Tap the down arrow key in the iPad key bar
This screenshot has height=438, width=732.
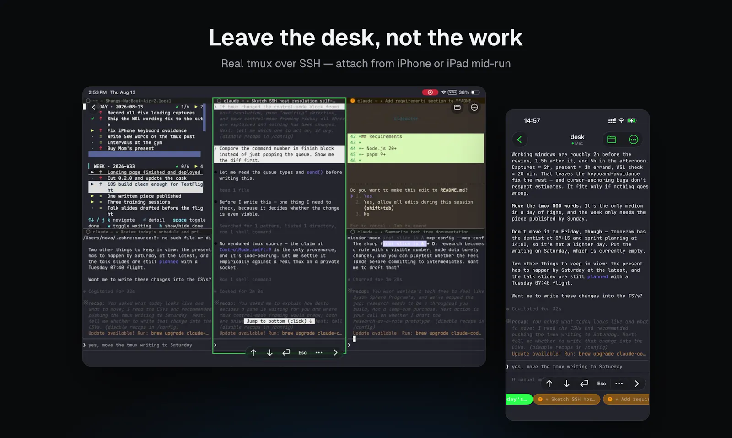(x=270, y=352)
